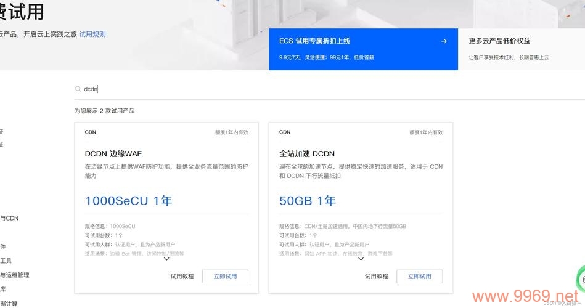Click 规格信息: 1000SeCU spec line

tap(110, 226)
